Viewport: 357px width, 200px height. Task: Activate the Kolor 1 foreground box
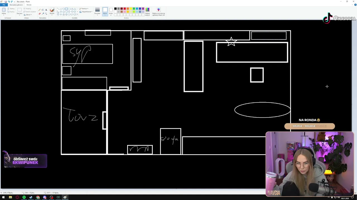point(105,12)
